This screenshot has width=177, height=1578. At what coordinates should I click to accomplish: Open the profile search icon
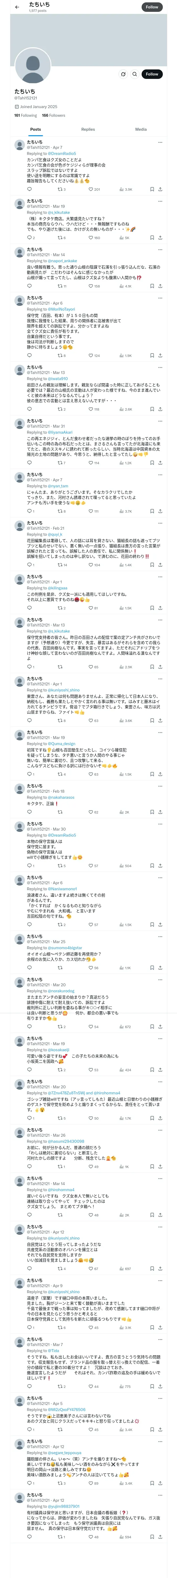coord(134,74)
